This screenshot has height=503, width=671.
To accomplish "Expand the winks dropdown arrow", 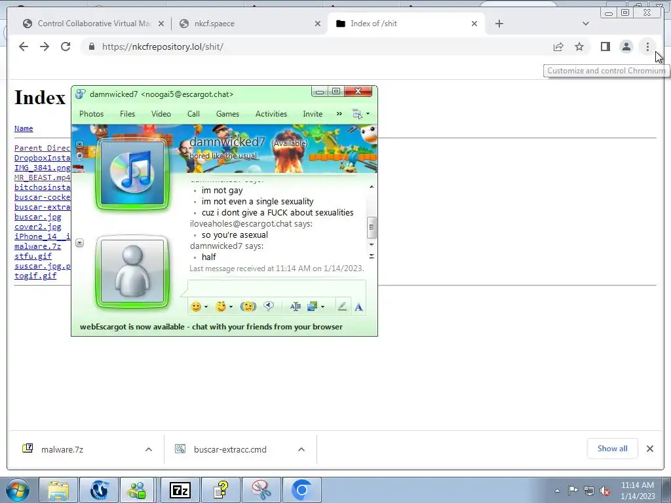I will coord(231,307).
